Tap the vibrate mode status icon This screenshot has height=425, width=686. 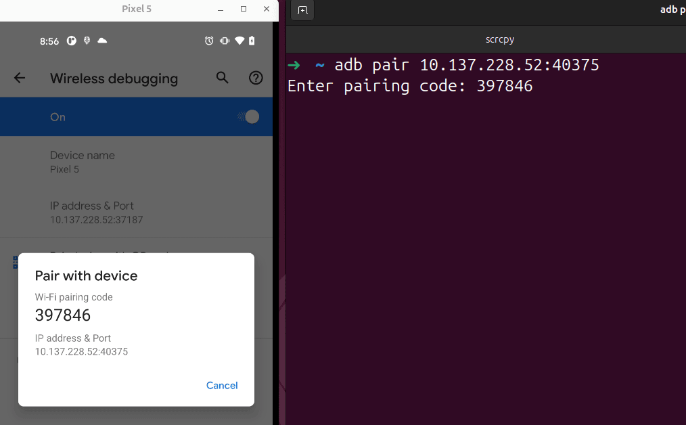[225, 41]
